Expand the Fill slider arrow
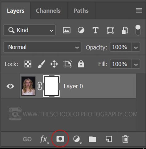 pos(136,64)
